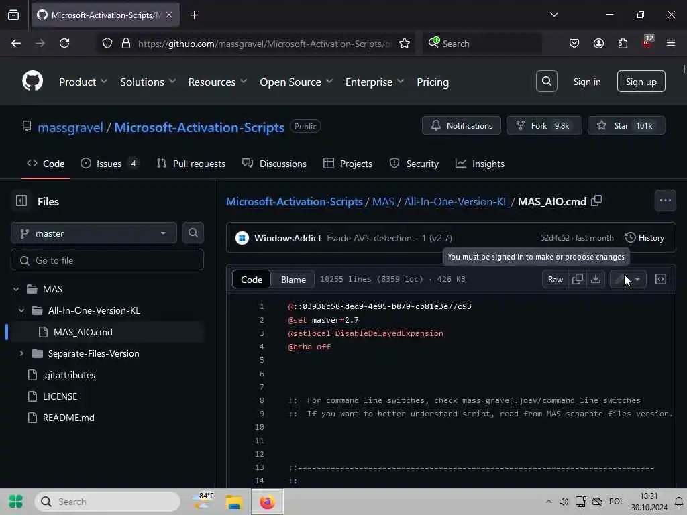Screen dimensions: 687x515
Task: Click the Windows taskbar Search box
Action: [107, 502]
